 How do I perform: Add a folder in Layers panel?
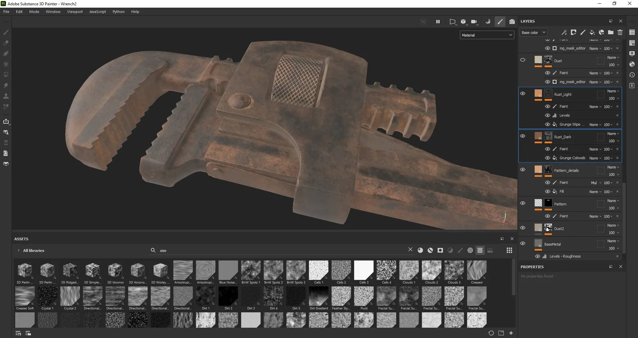tap(611, 32)
